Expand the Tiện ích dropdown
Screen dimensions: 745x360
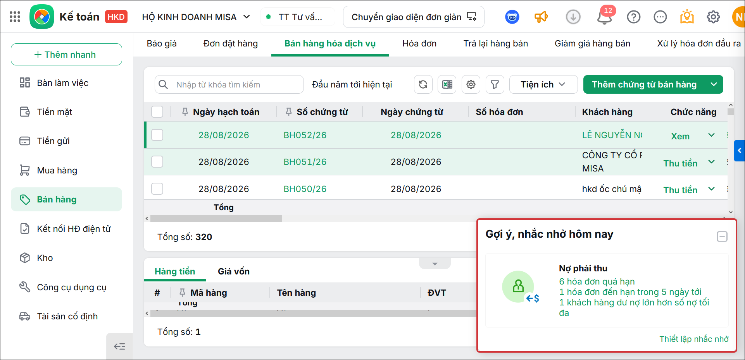[543, 84]
